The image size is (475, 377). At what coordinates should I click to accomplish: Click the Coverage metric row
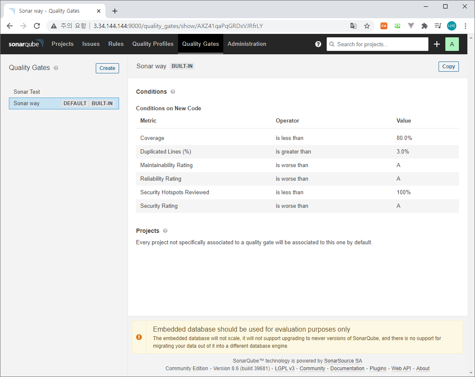pyautogui.click(x=297, y=138)
